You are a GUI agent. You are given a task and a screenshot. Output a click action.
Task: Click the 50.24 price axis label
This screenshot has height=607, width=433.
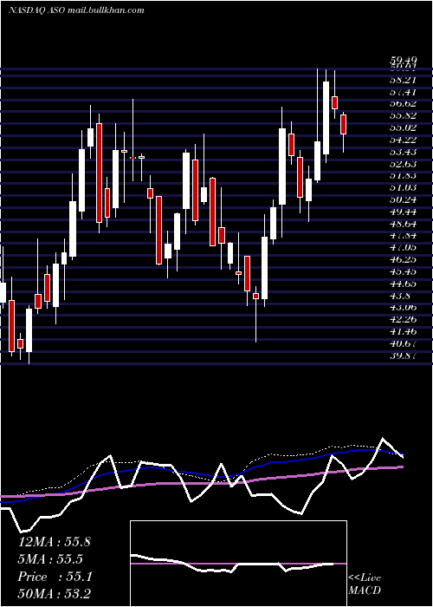pos(404,199)
